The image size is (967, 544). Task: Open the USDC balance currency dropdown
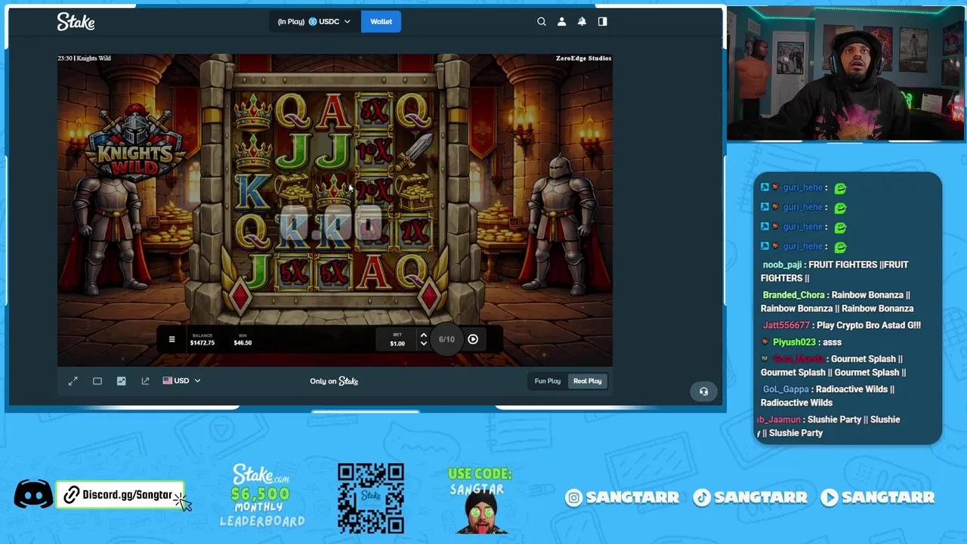(x=314, y=22)
